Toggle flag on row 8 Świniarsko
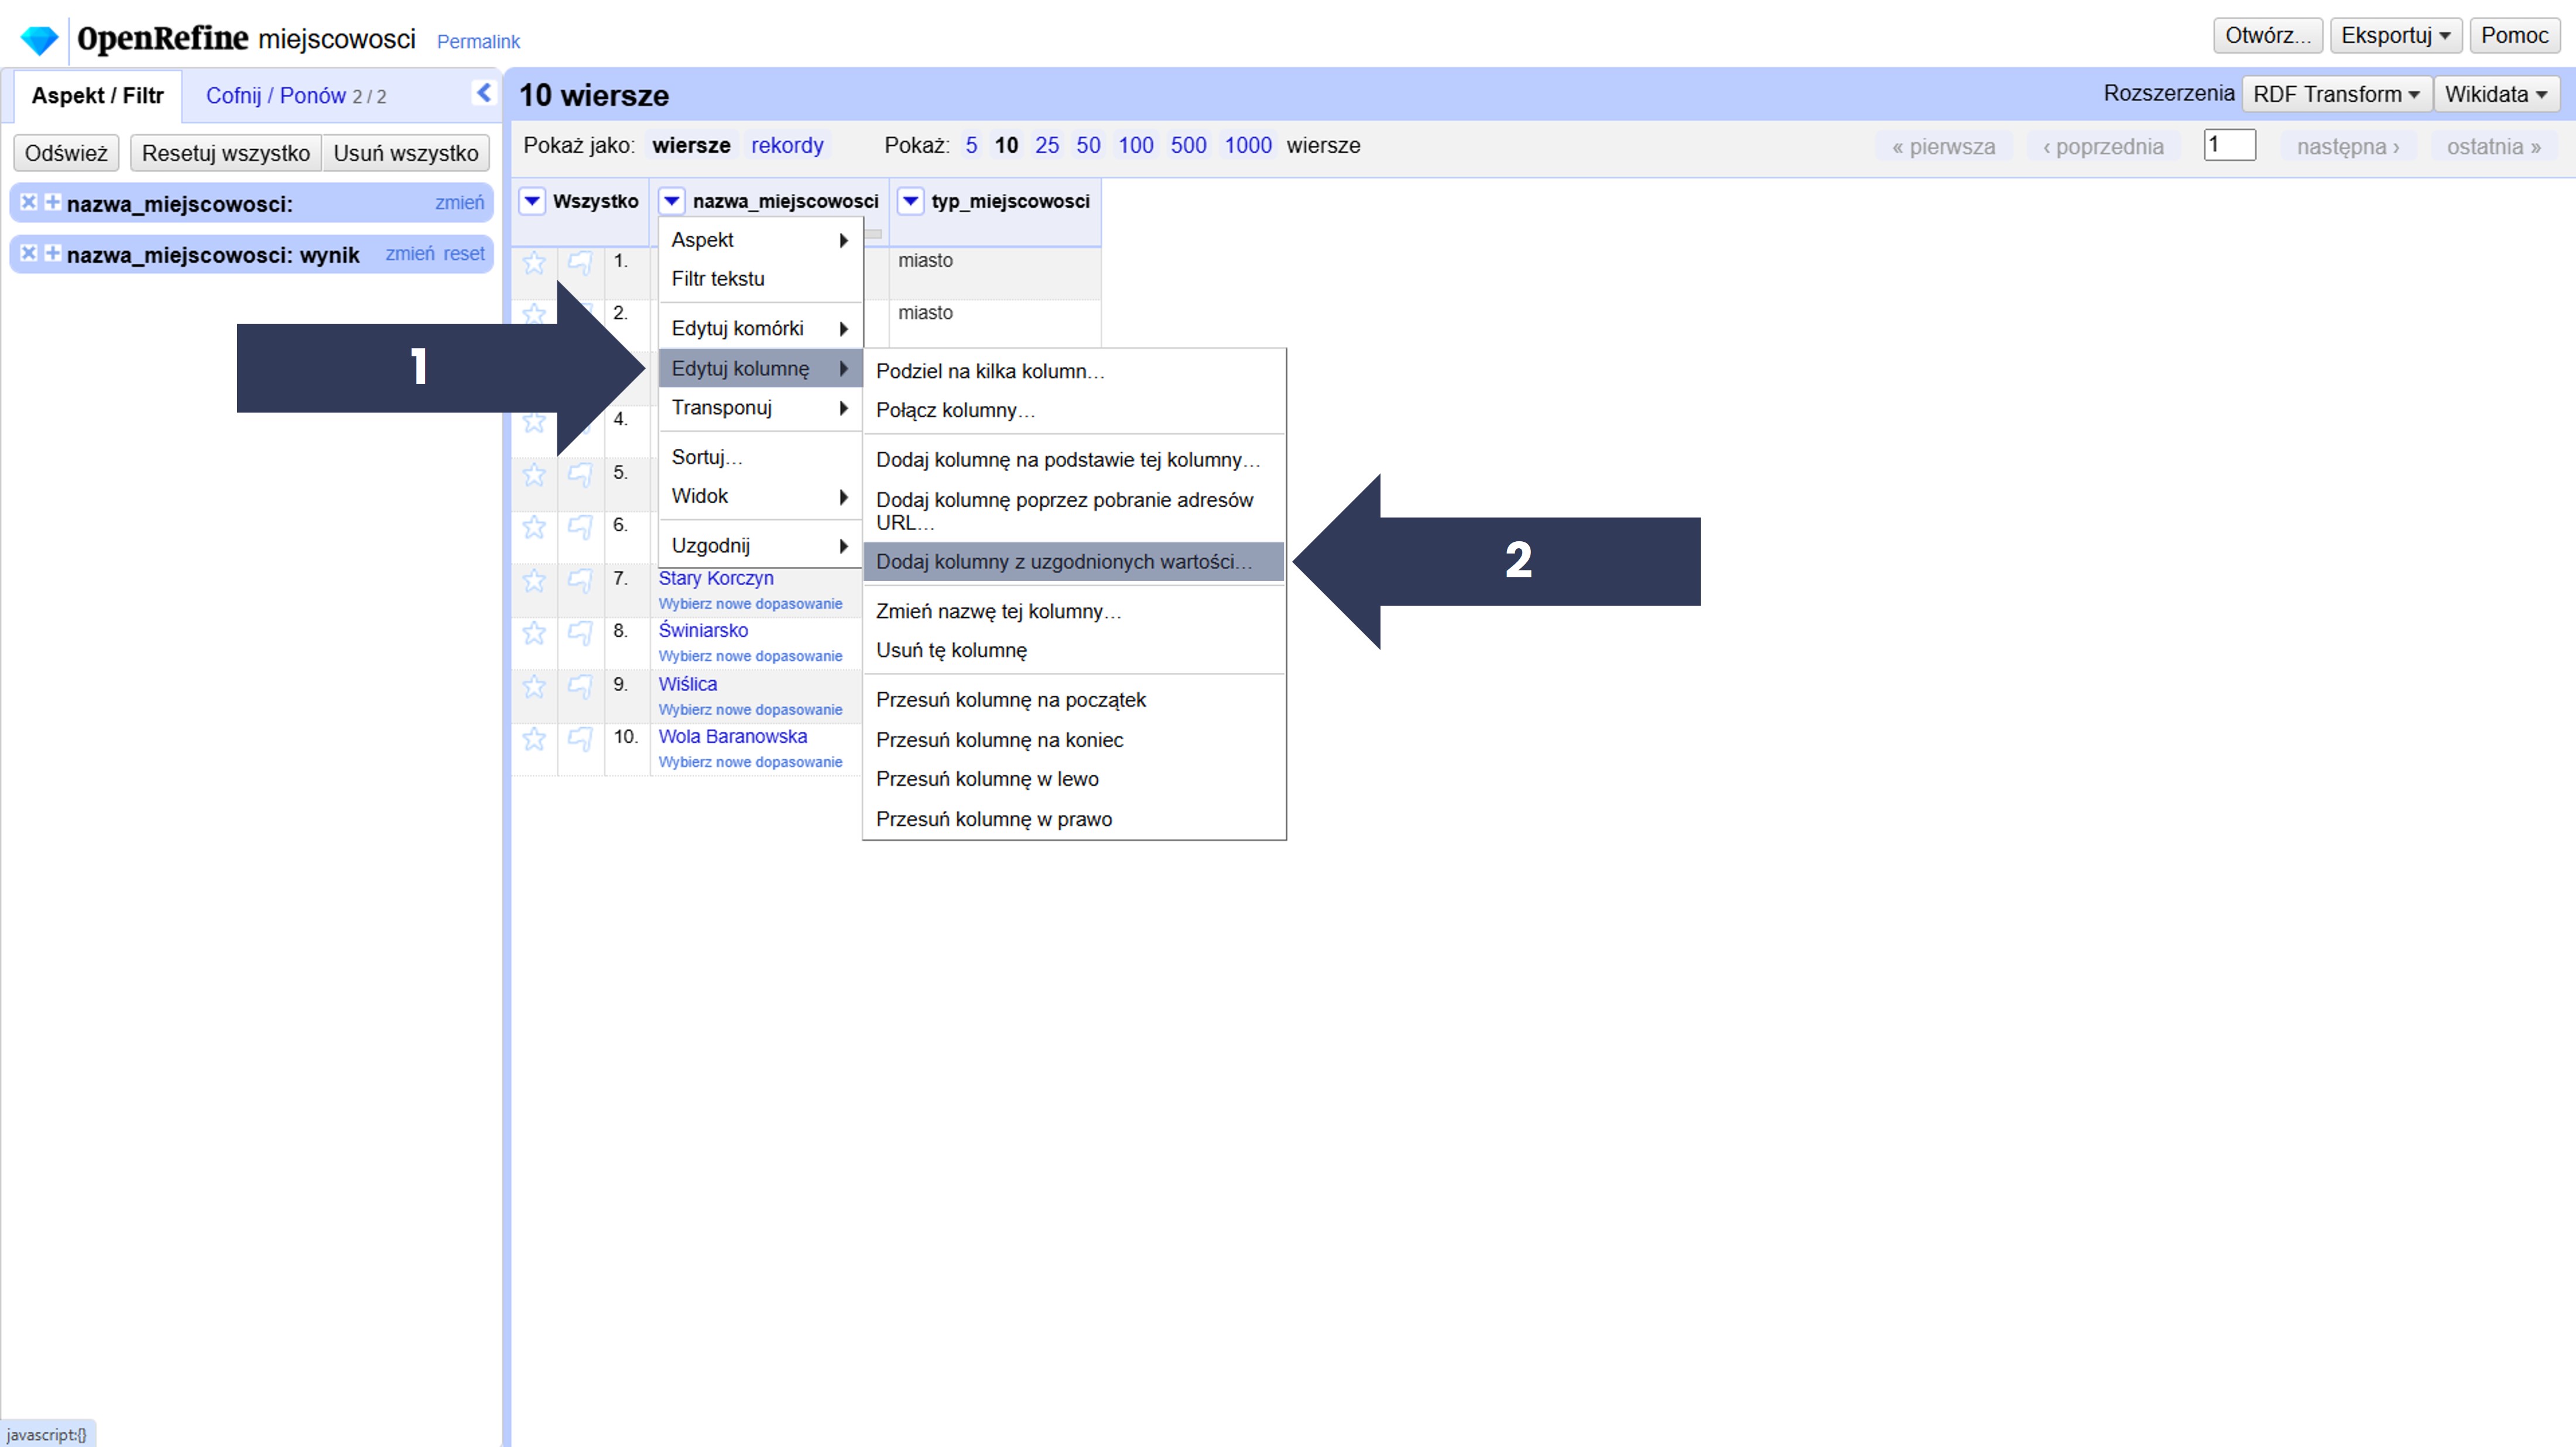 [579, 633]
